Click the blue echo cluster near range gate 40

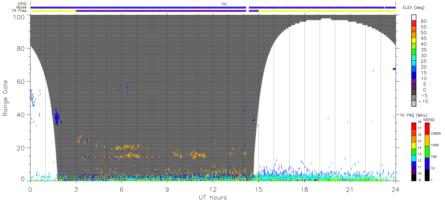57,117
